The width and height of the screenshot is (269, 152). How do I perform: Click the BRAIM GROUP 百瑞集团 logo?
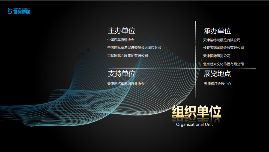click(x=19, y=11)
